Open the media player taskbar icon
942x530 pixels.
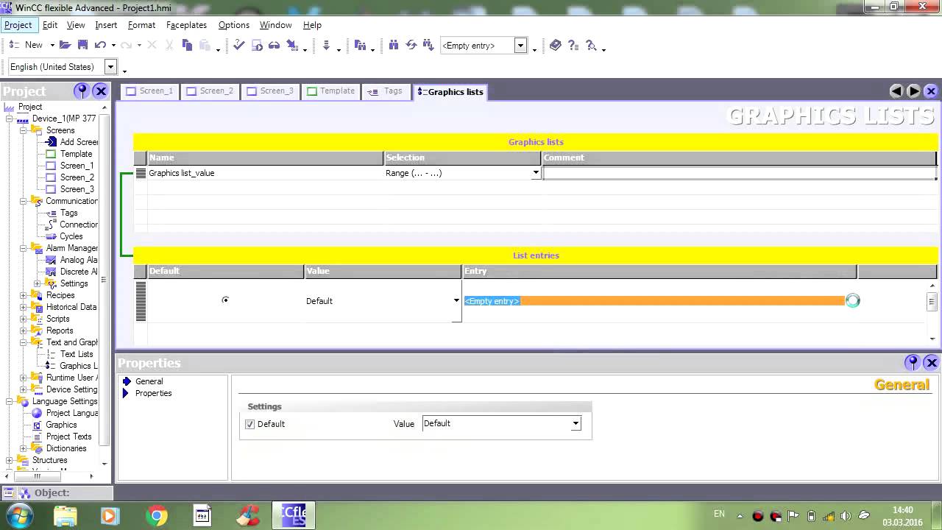click(110, 515)
